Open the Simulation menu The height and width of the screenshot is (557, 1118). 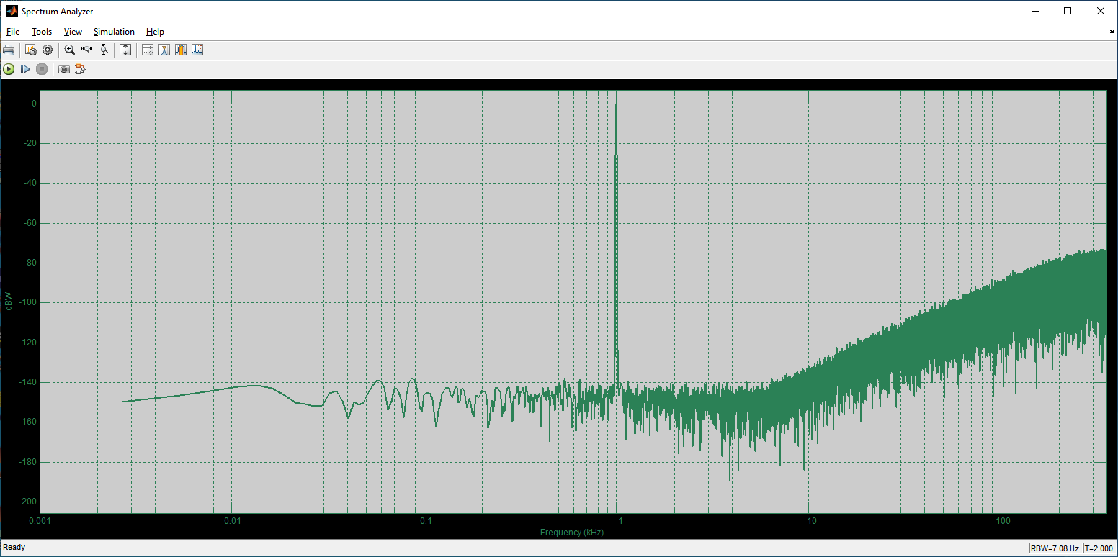(114, 32)
